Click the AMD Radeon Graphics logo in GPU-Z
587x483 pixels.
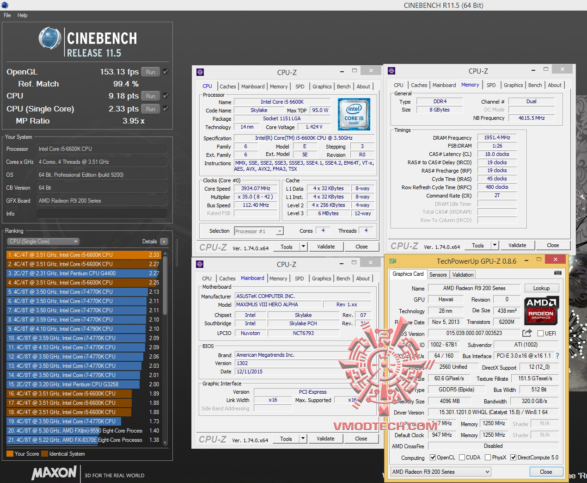[541, 310]
